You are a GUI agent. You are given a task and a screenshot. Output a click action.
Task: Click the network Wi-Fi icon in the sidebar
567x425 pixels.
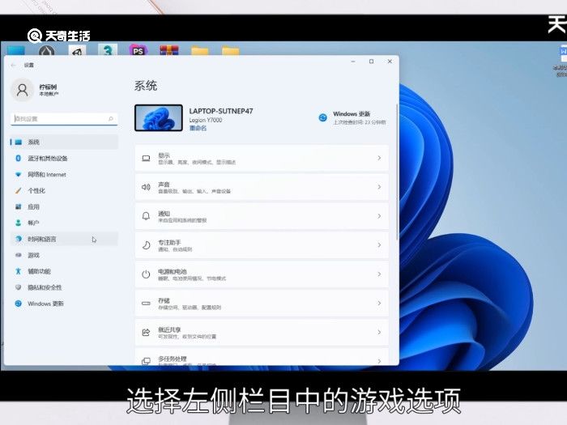coord(19,175)
